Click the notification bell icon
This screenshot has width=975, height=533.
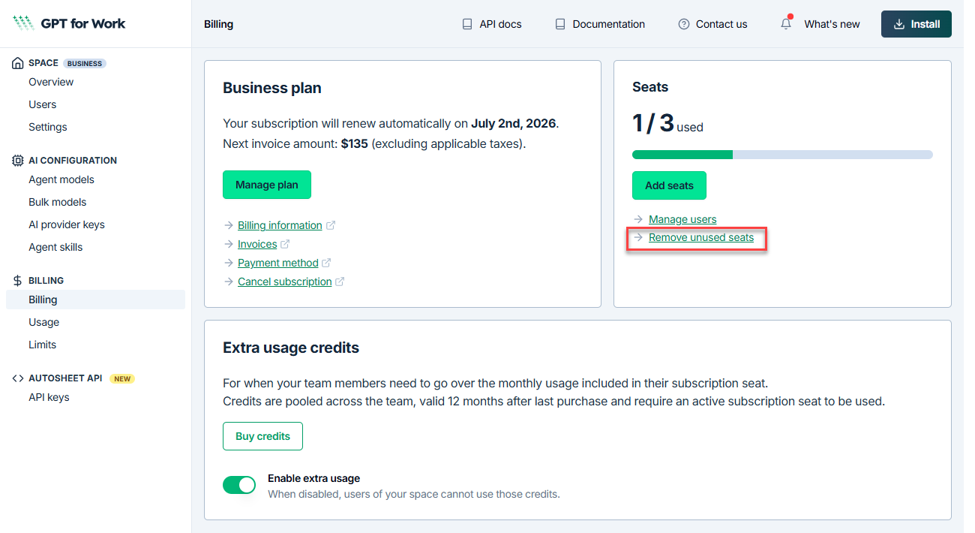786,23
